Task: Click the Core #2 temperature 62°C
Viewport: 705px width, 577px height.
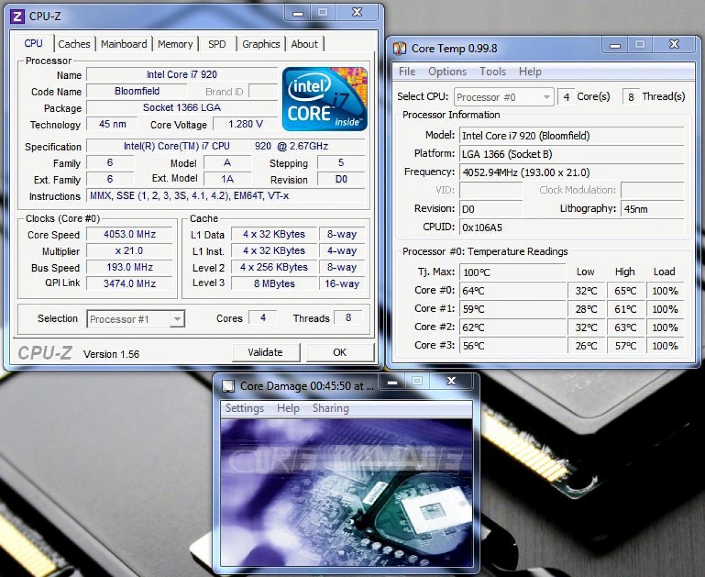Action: [x=513, y=327]
